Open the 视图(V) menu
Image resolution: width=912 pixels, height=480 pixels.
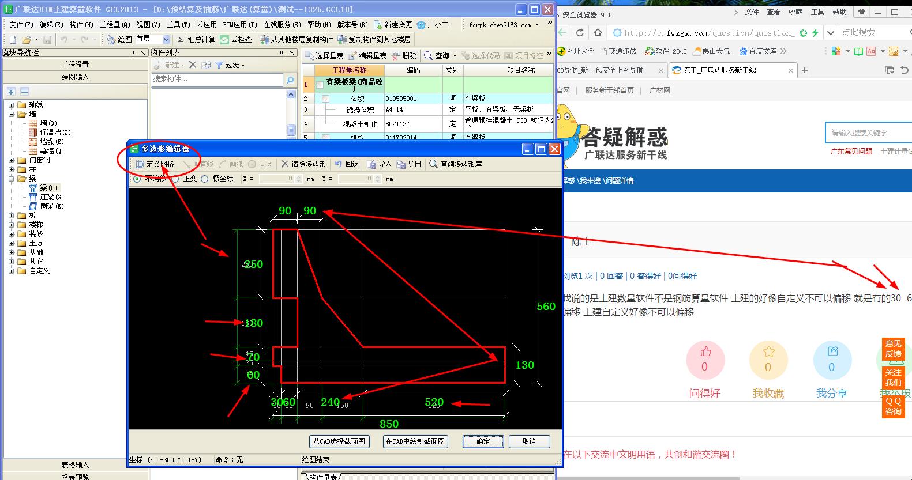148,25
